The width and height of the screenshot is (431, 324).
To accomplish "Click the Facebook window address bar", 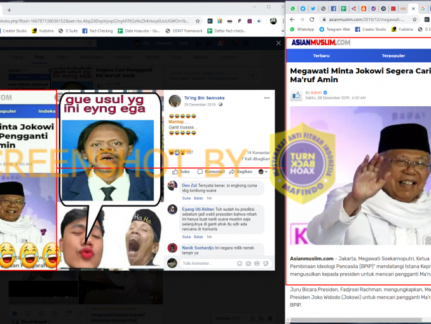I will [95, 21].
